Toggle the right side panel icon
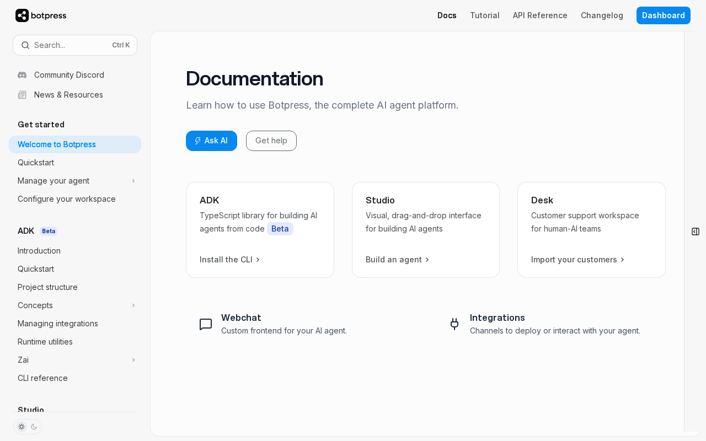The width and height of the screenshot is (706, 441). point(696,232)
